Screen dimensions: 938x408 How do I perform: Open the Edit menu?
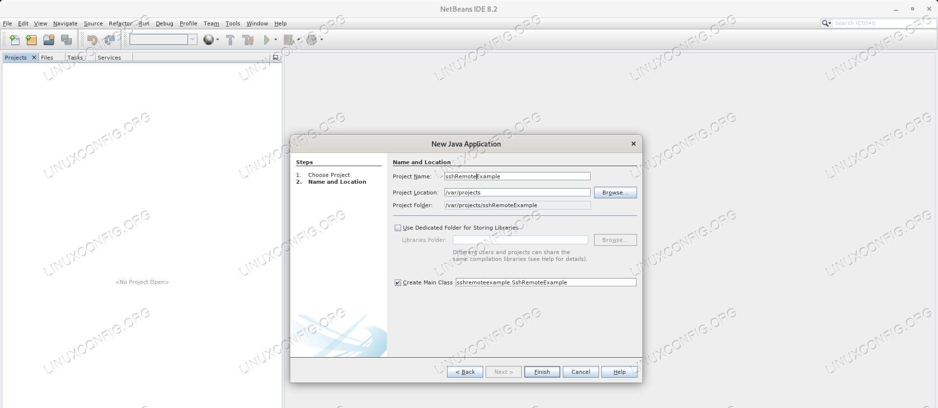click(x=23, y=23)
